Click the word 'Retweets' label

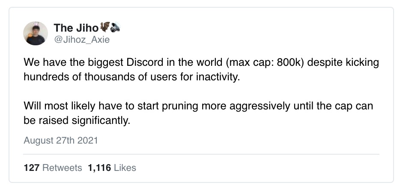point(62,167)
